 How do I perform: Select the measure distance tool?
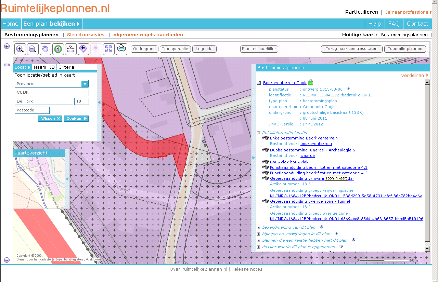[x=70, y=49]
